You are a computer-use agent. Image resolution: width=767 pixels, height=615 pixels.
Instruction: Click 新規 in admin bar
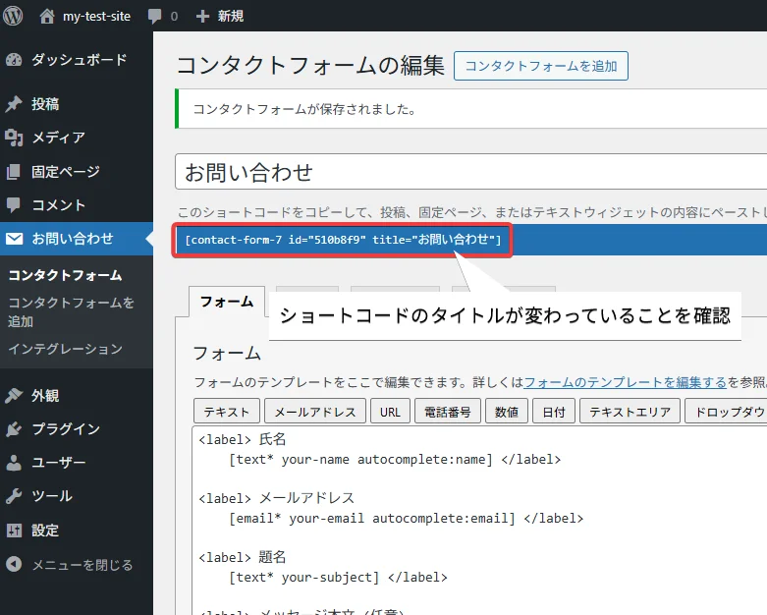(231, 17)
